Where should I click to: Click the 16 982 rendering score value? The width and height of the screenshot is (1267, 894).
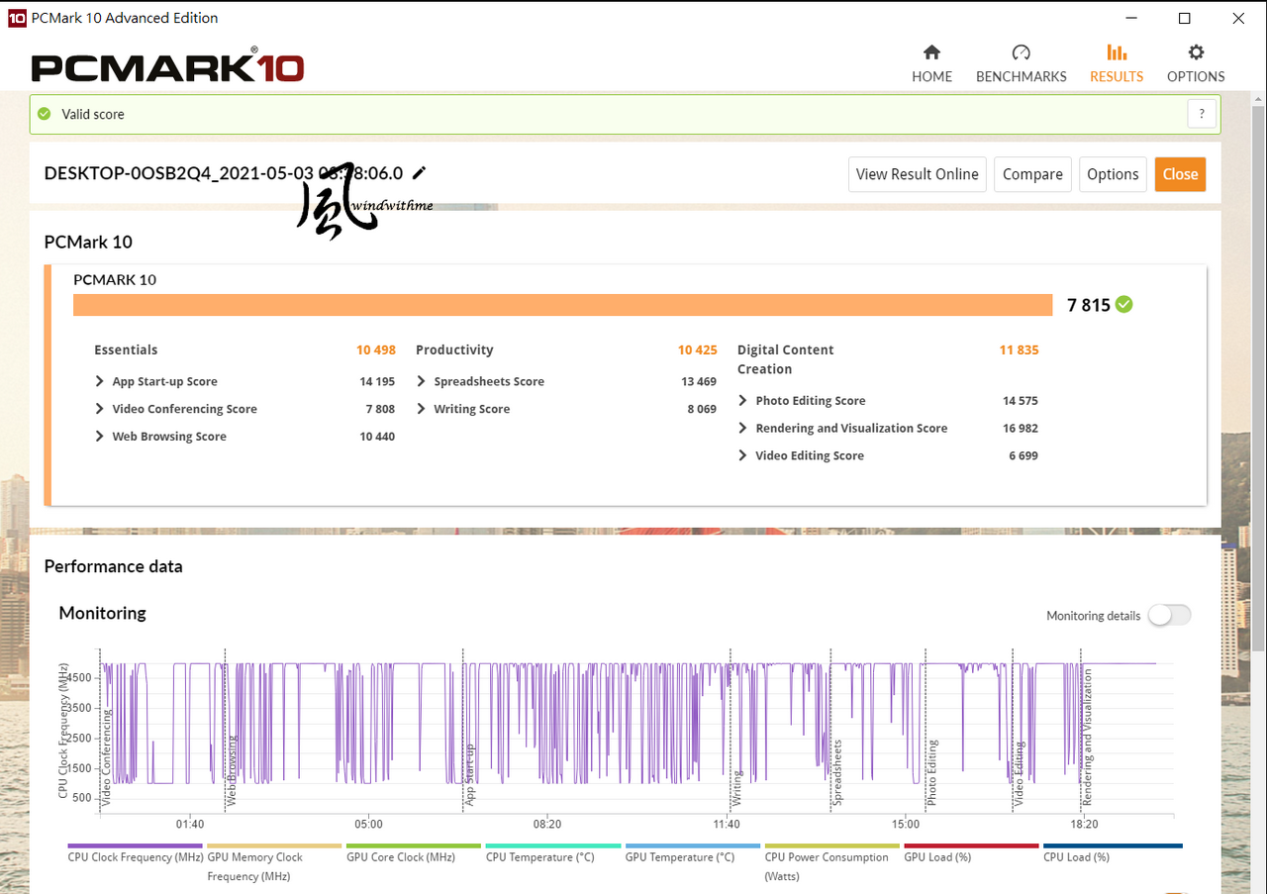1021,429
